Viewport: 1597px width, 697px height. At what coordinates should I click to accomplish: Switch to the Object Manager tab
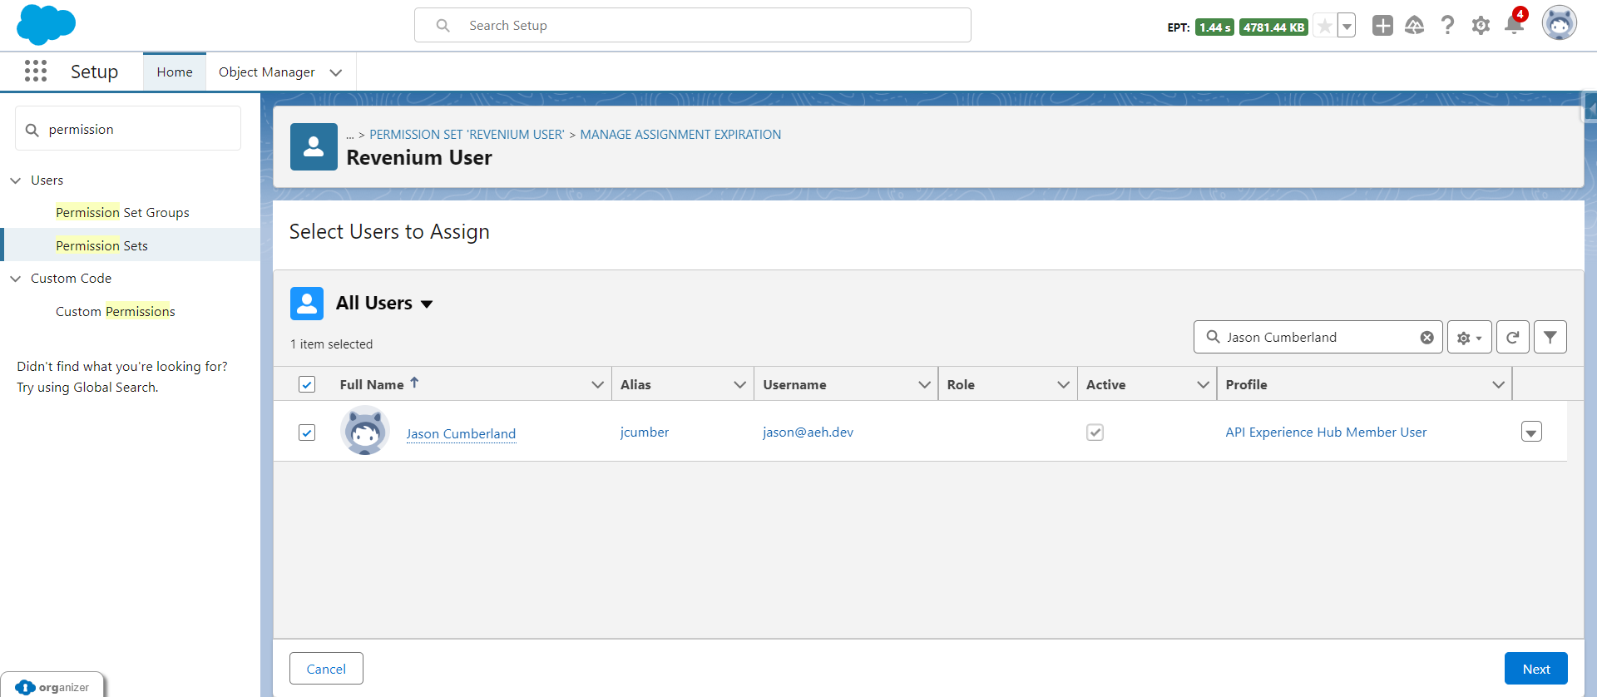click(266, 72)
